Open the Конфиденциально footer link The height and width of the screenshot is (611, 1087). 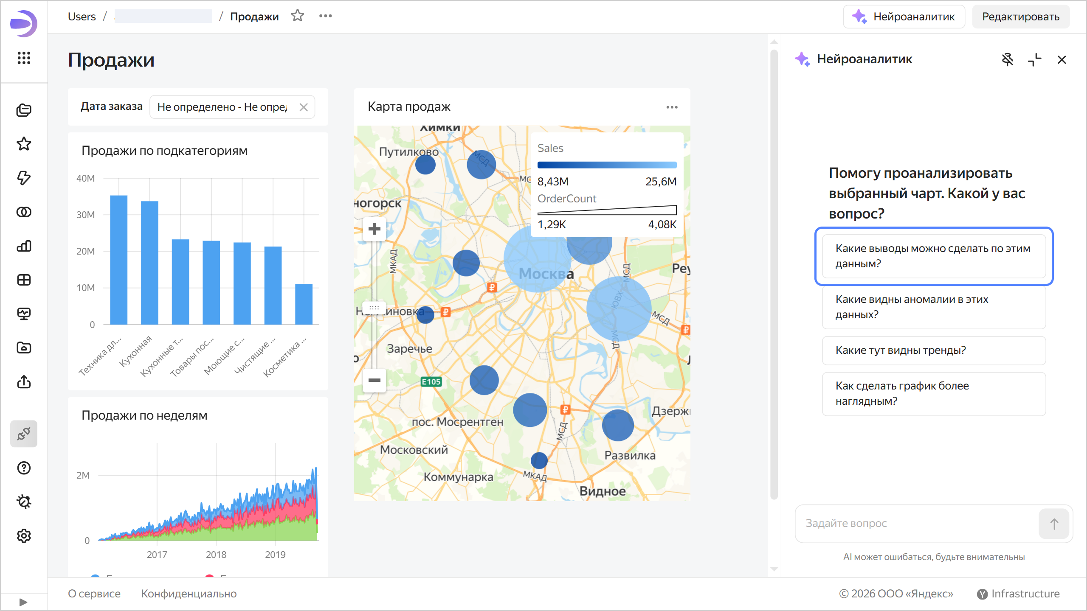(x=189, y=594)
